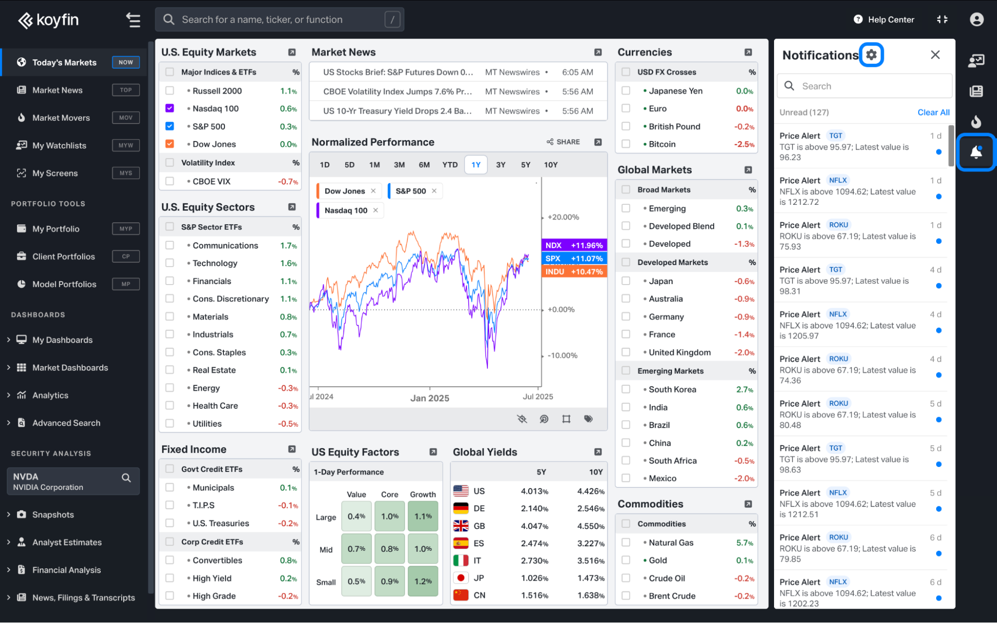Expand the Currencies widget
This screenshot has height=623, width=997.
pyautogui.click(x=748, y=52)
